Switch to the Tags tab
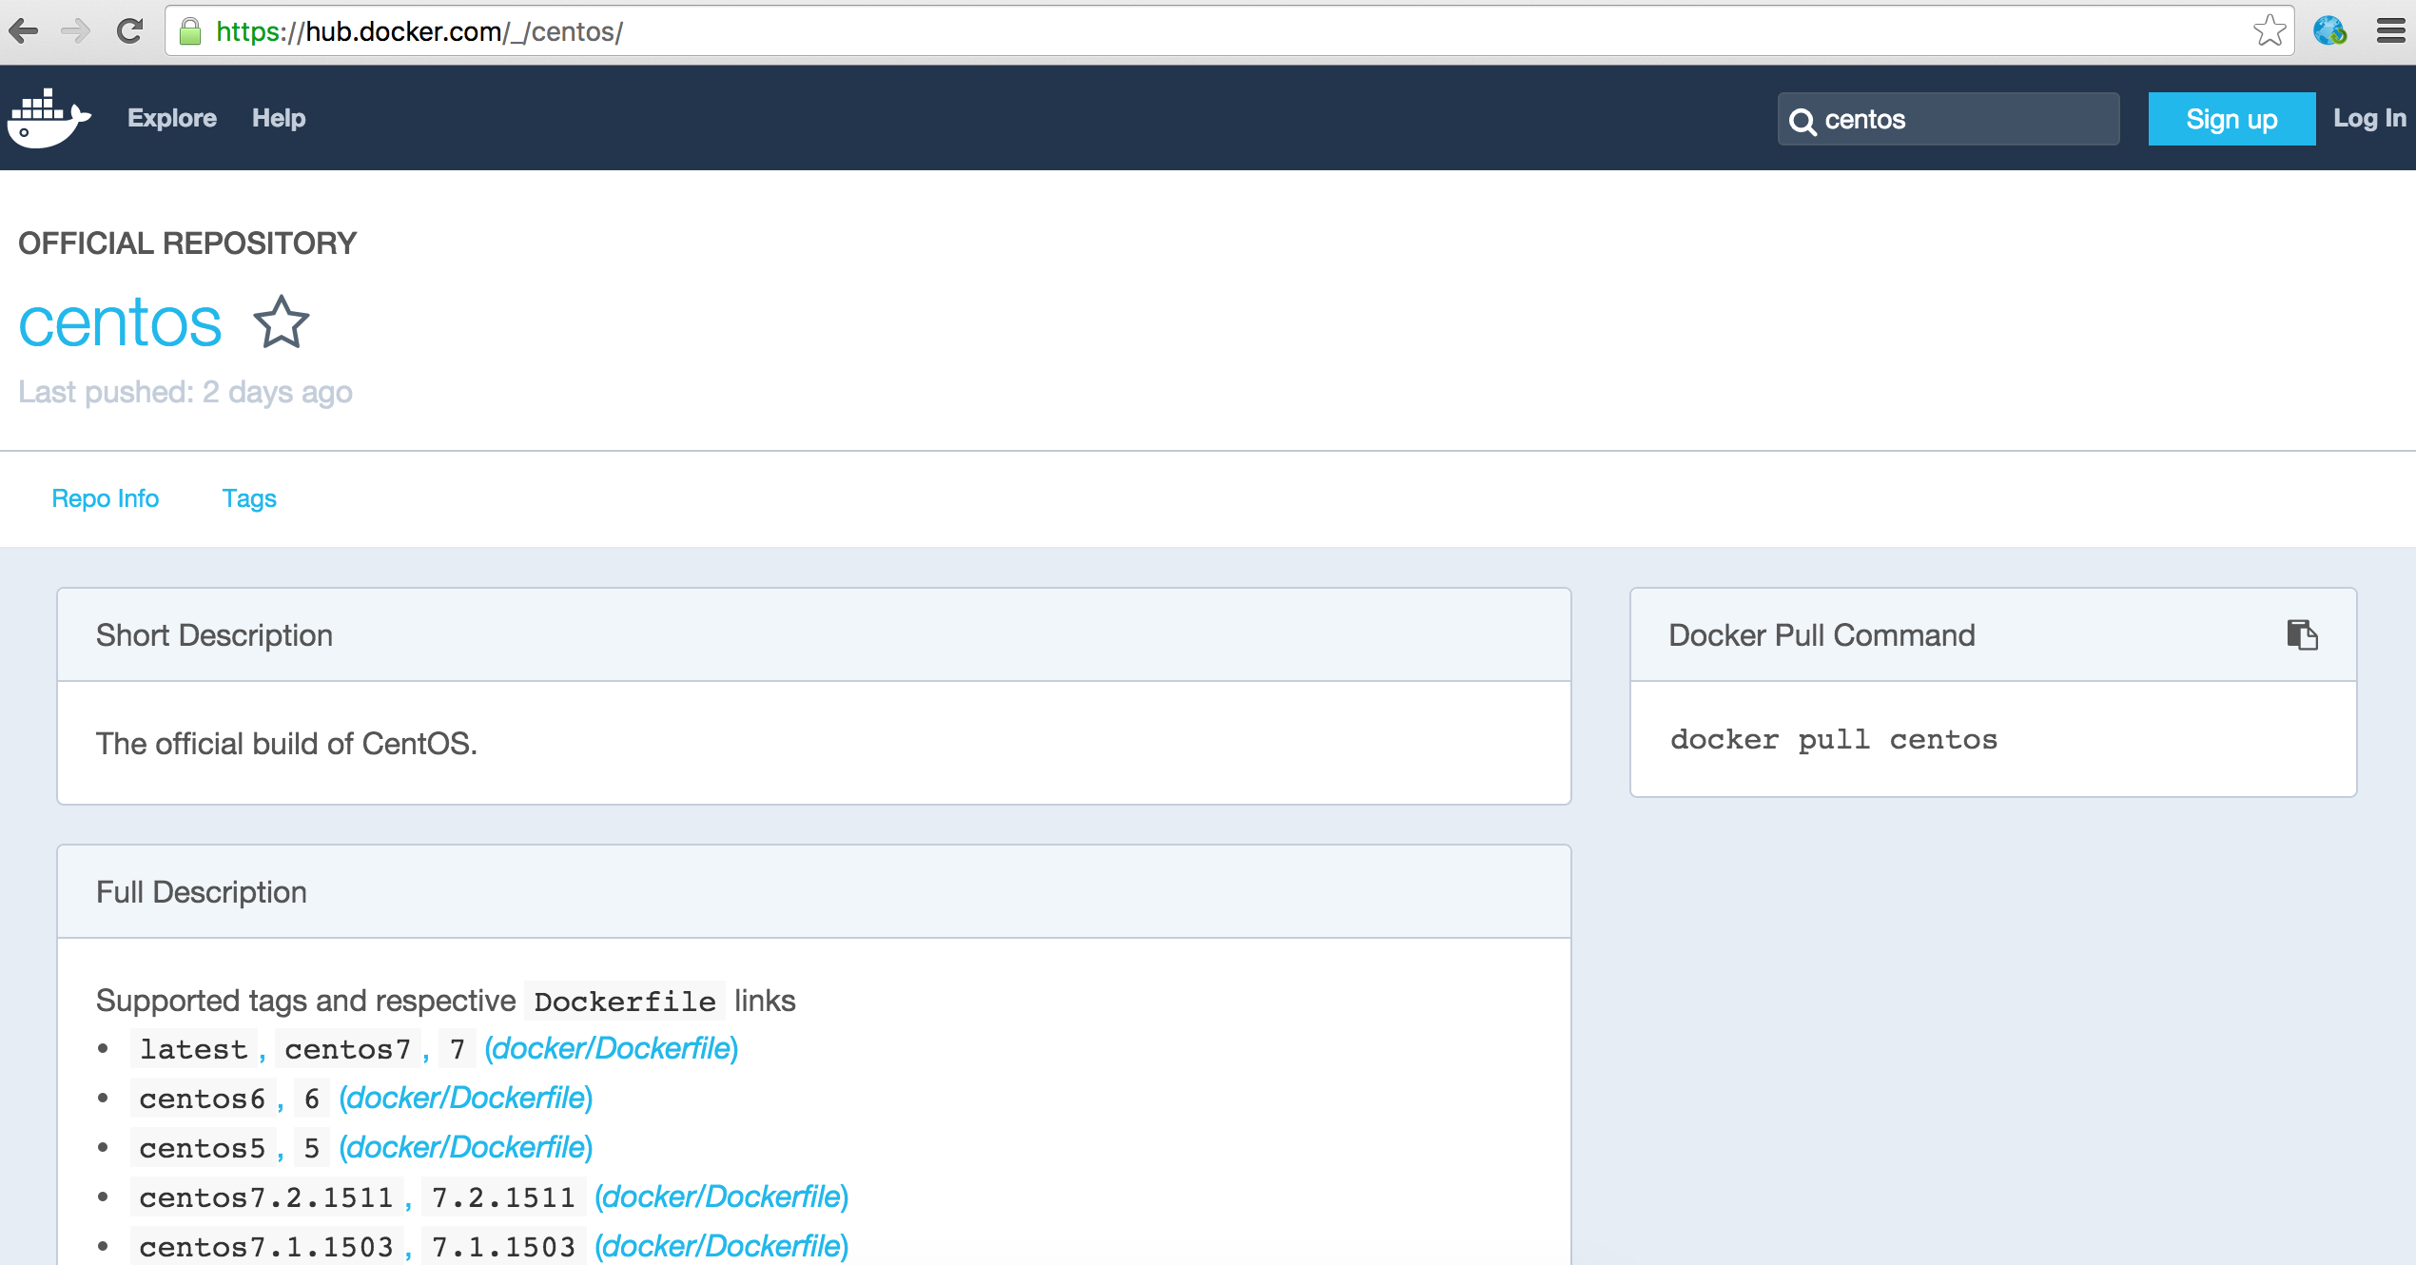2416x1265 pixels. coord(249,498)
